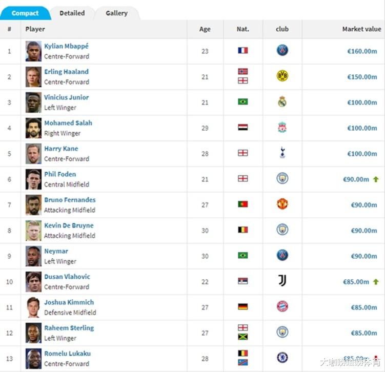Click the Tottenham club crest
The height and width of the screenshot is (372, 385).
tap(282, 153)
